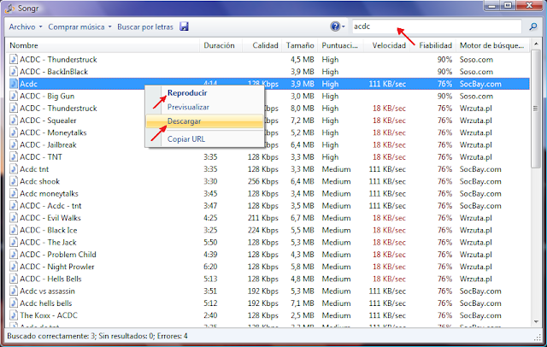Click music file icon of Acdc shook
This screenshot has height=347, width=547.
[x=14, y=181]
